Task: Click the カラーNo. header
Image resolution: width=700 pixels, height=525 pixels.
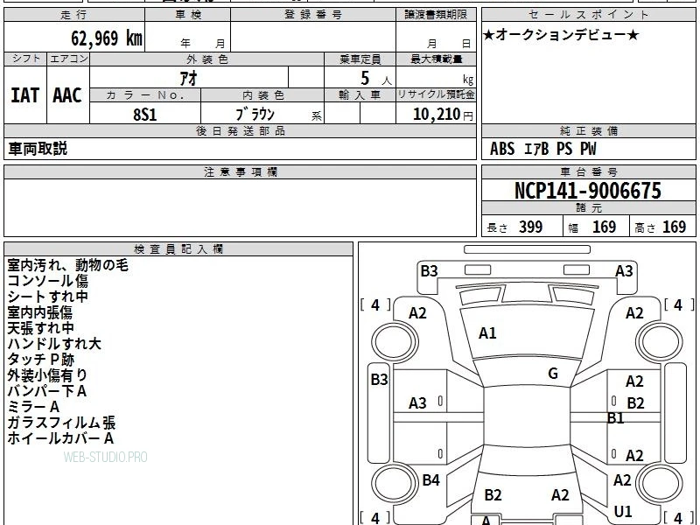Action: (145, 95)
